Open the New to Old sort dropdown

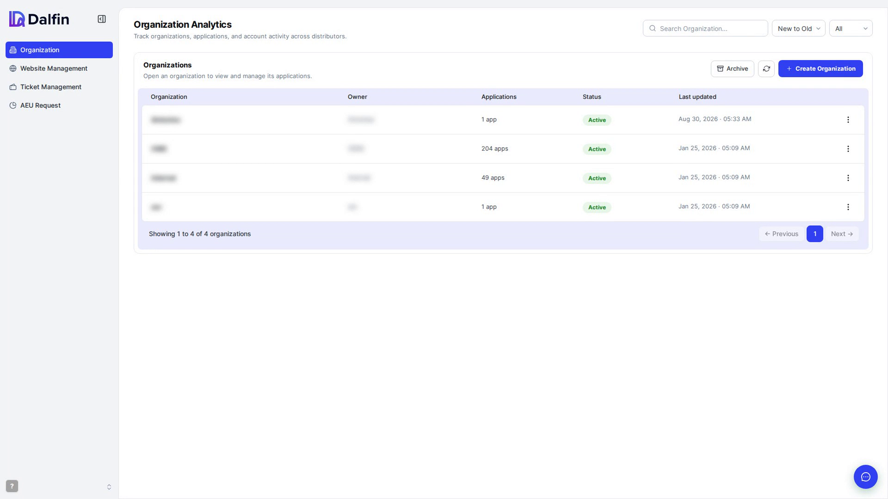(x=799, y=28)
